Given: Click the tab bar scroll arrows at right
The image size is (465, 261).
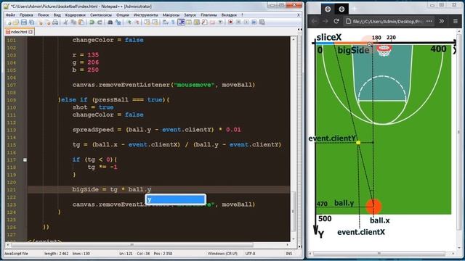Looking at the screenshot, I should click(x=300, y=30).
